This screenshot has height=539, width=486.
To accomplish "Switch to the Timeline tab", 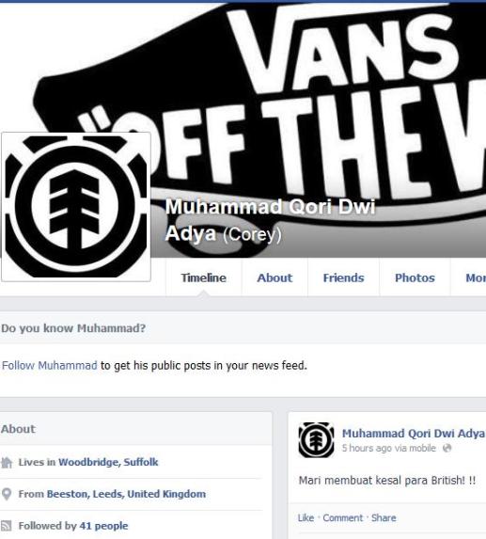I will point(204,277).
